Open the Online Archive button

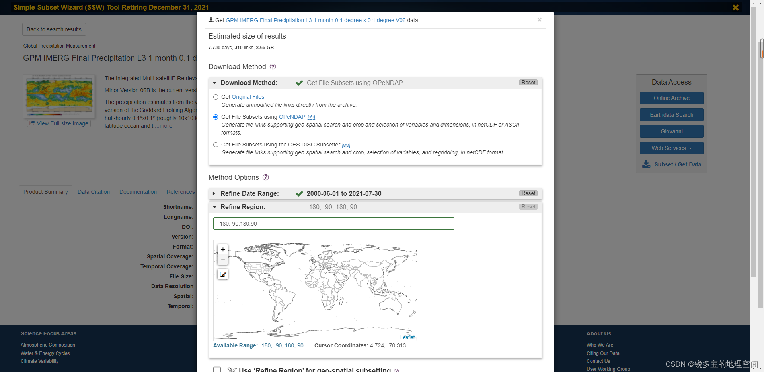[672, 98]
